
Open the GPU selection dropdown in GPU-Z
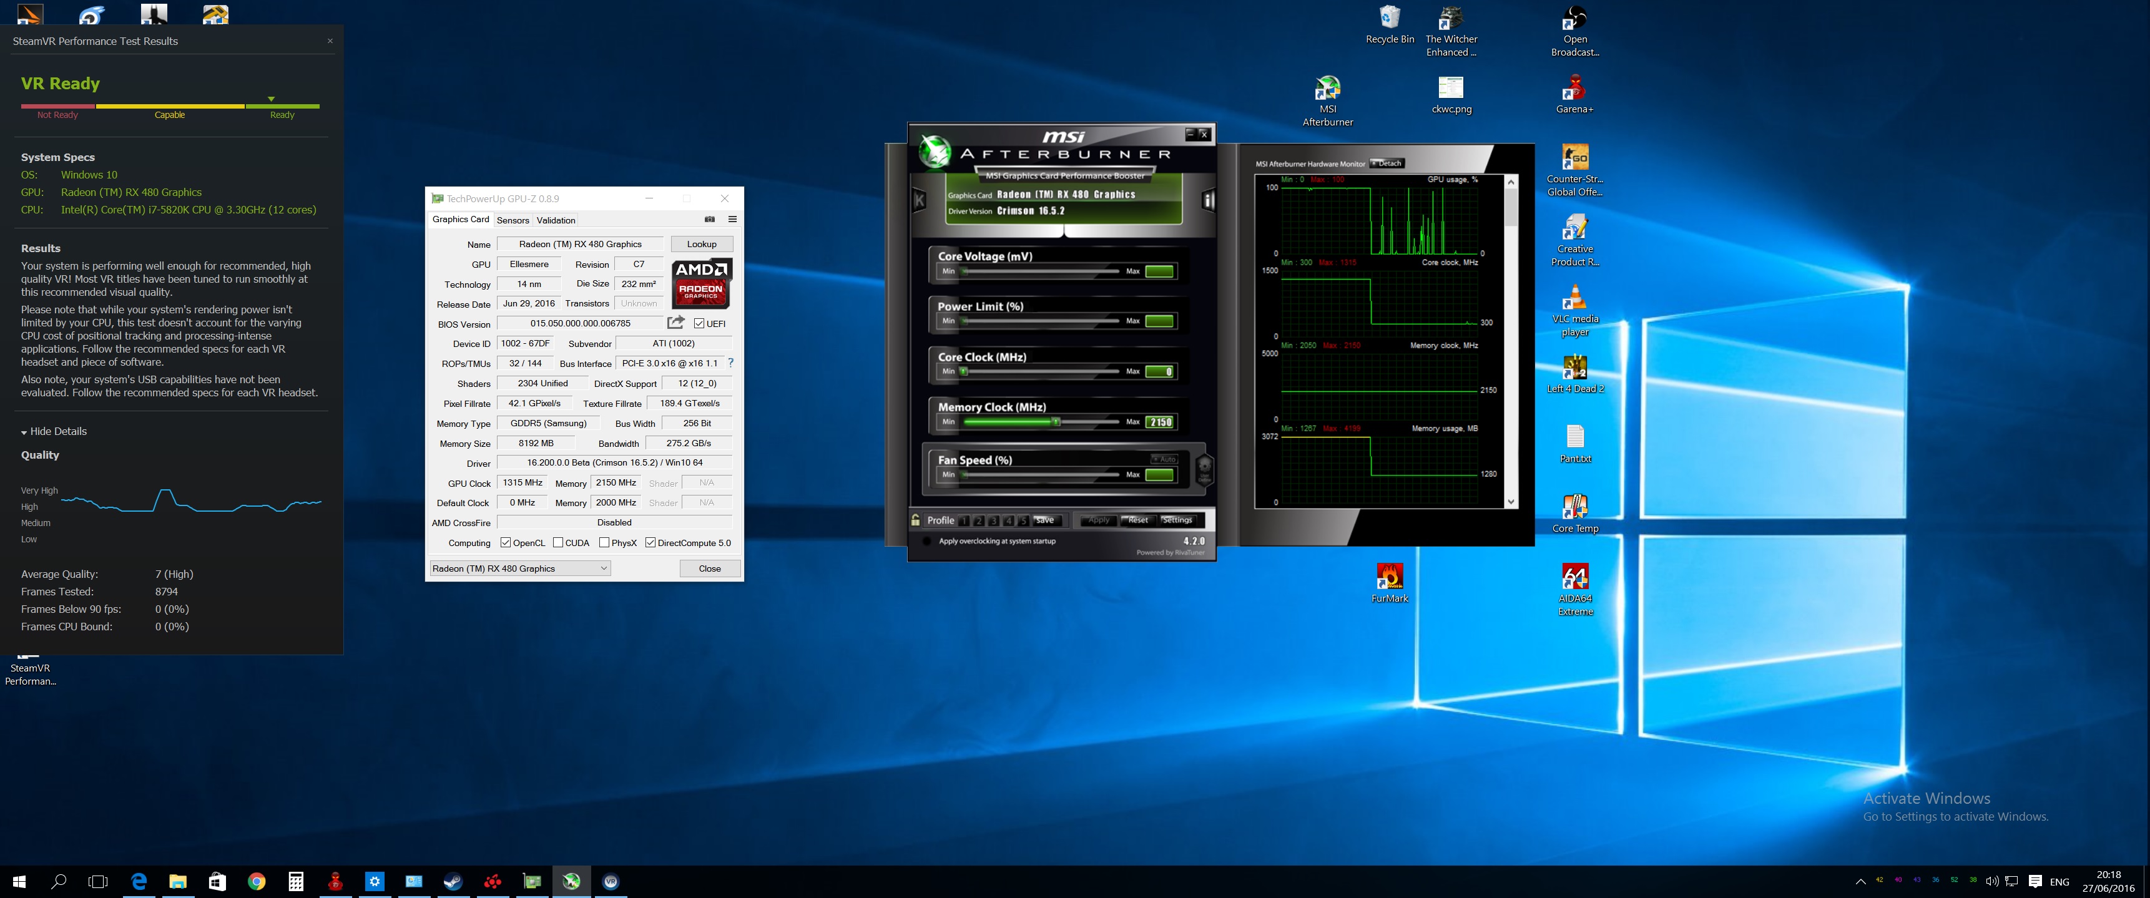click(520, 569)
